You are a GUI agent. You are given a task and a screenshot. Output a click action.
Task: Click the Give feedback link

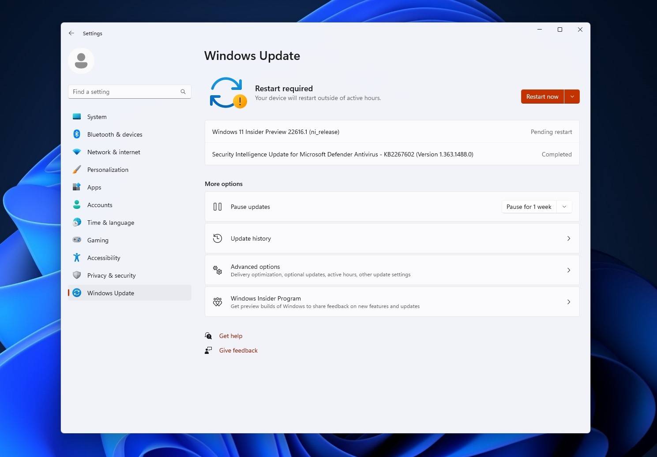pos(238,350)
